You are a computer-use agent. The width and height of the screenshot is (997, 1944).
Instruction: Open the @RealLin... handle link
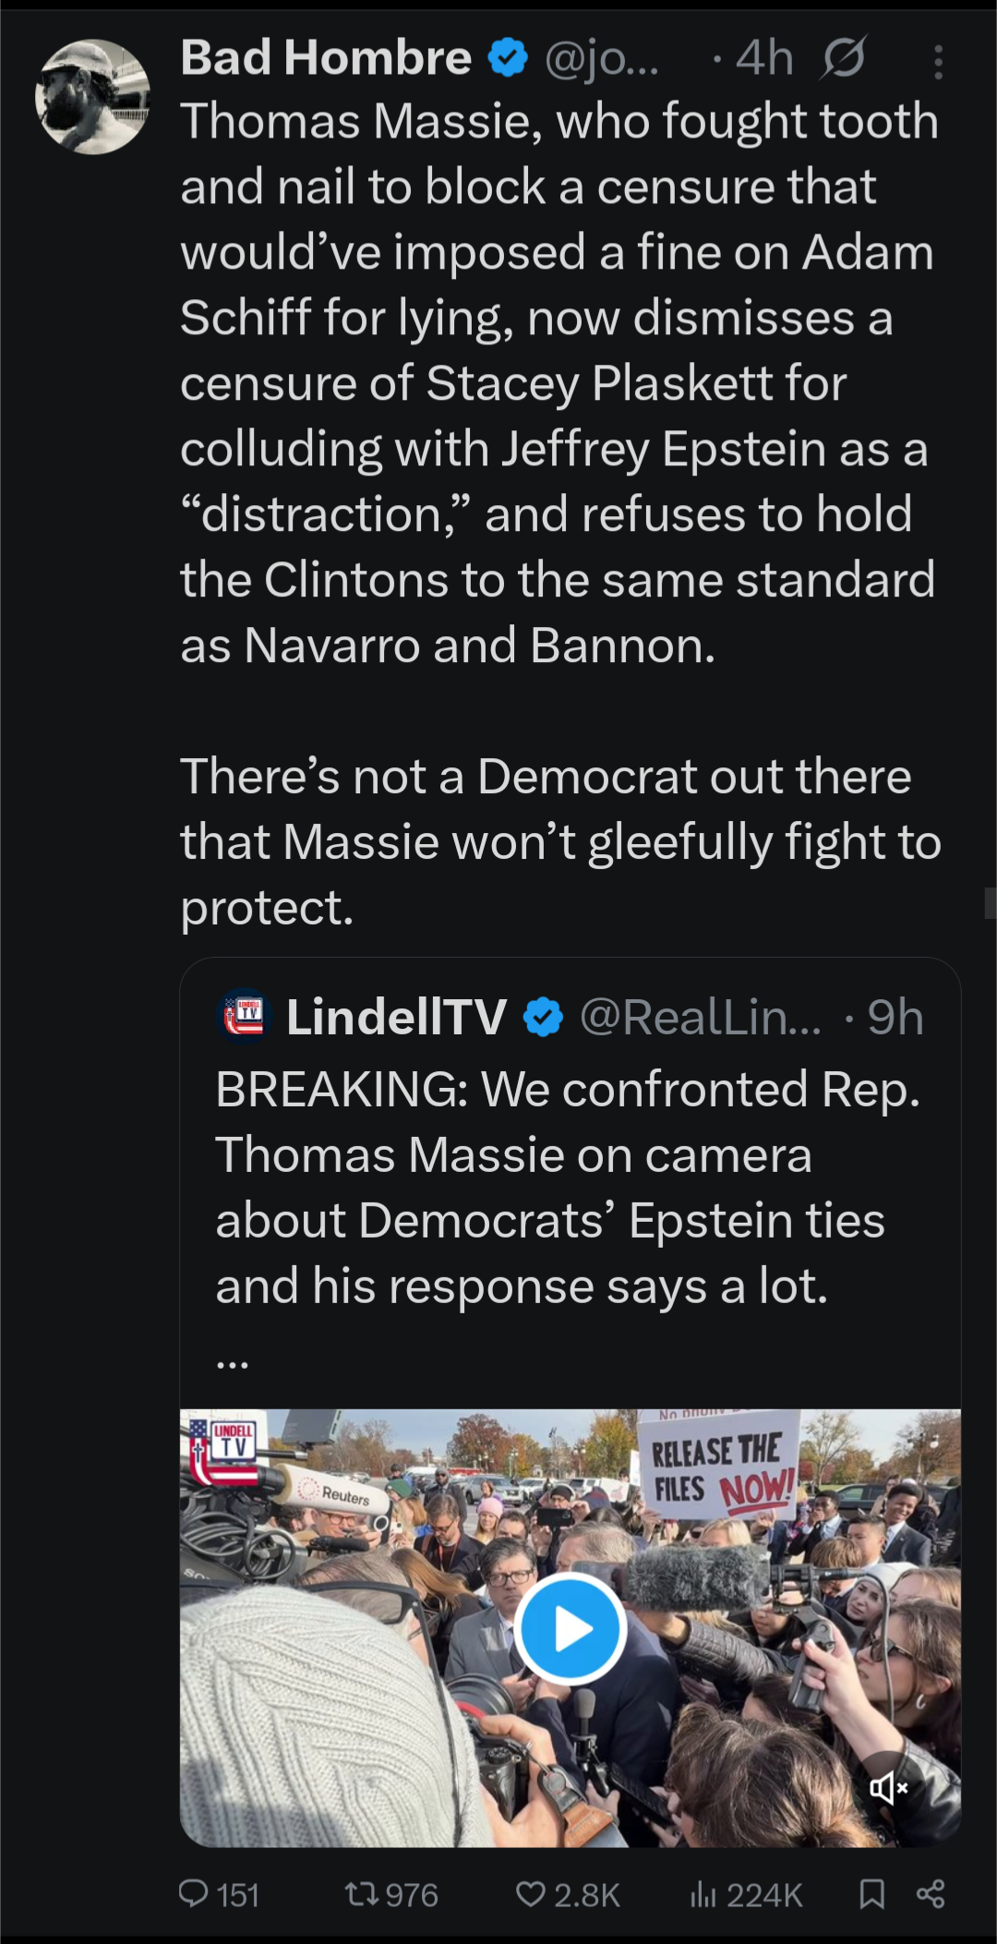[700, 1018]
